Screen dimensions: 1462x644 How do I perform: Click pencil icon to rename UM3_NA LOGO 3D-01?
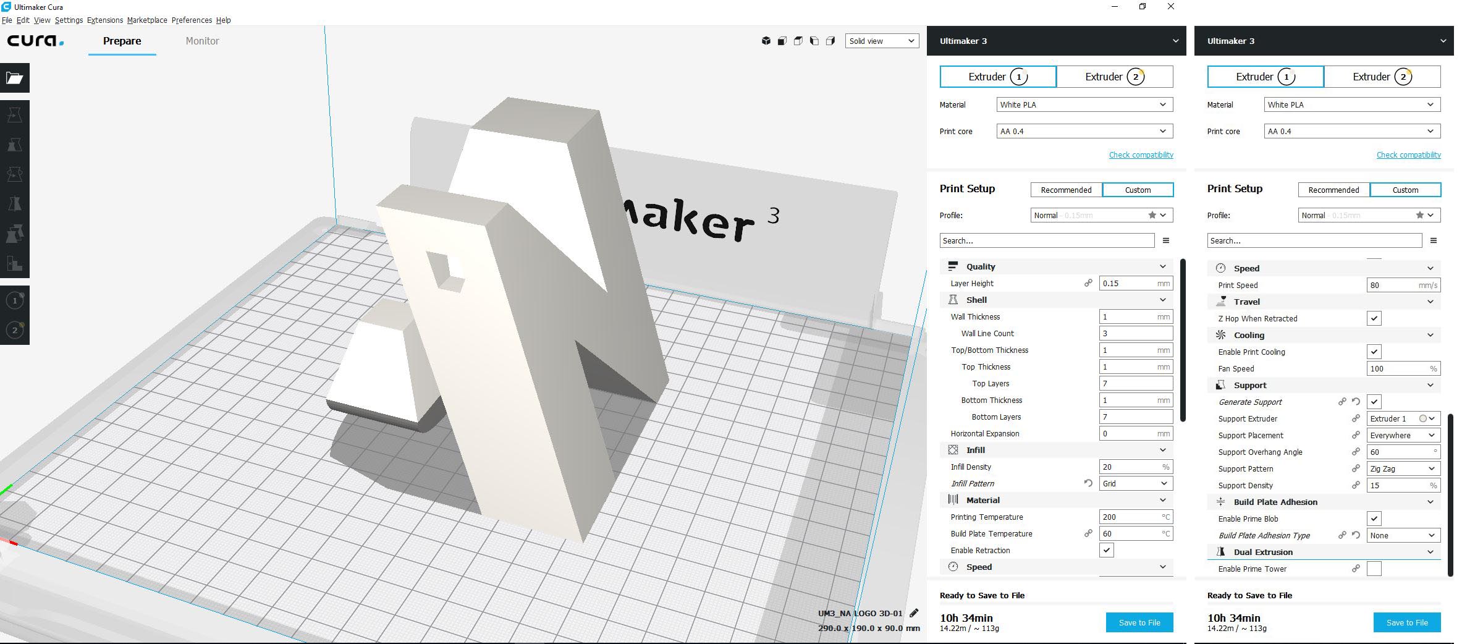914,613
